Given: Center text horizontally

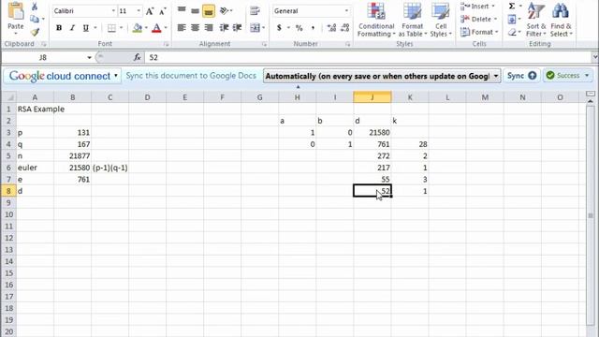Looking at the screenshot, I should [x=195, y=27].
